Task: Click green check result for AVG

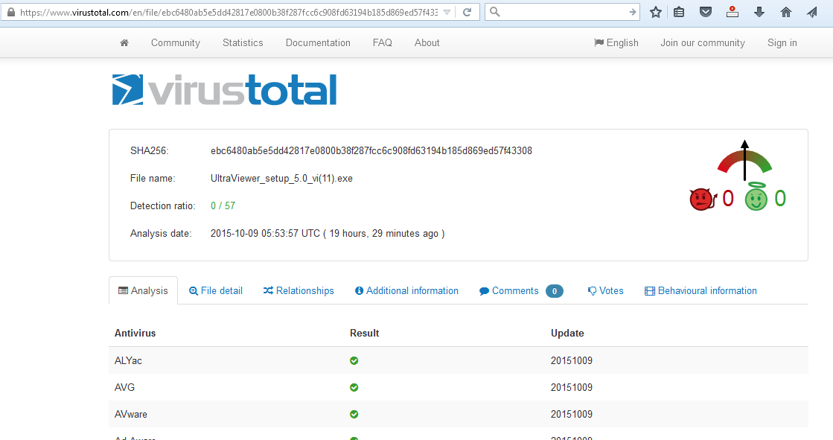Action: point(354,387)
